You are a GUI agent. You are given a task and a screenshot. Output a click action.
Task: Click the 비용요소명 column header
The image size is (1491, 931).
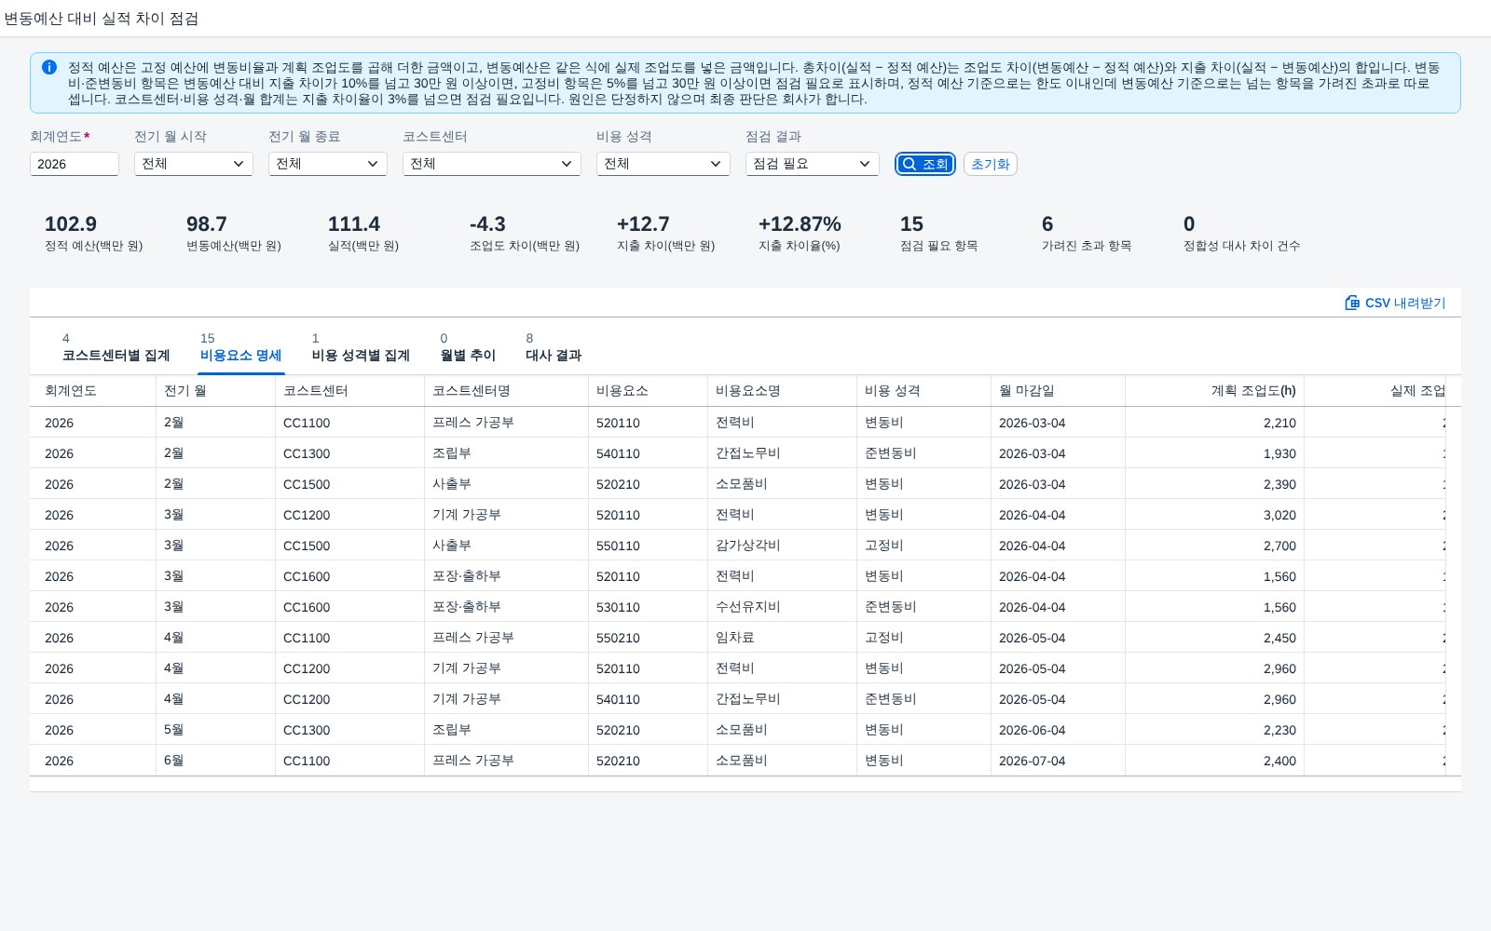pos(783,391)
